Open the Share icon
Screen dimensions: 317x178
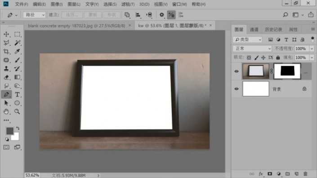click(x=311, y=15)
